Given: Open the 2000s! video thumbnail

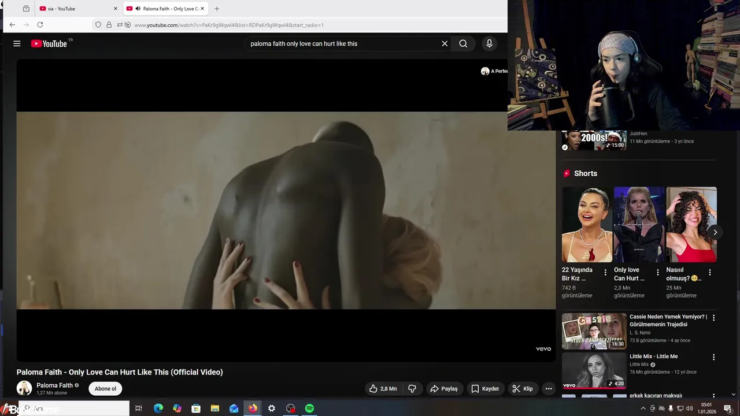Looking at the screenshot, I should click(594, 140).
